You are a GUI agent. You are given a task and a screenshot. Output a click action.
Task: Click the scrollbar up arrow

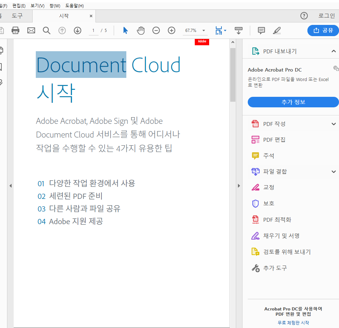coord(233,42)
